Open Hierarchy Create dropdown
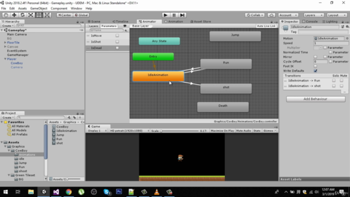 [x=8, y=26]
